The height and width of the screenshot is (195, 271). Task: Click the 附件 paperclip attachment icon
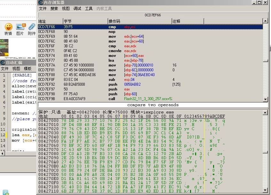32,27
